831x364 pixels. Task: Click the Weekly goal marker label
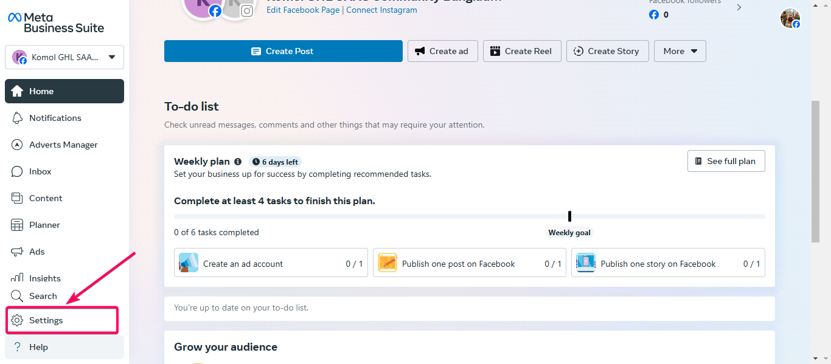569,233
